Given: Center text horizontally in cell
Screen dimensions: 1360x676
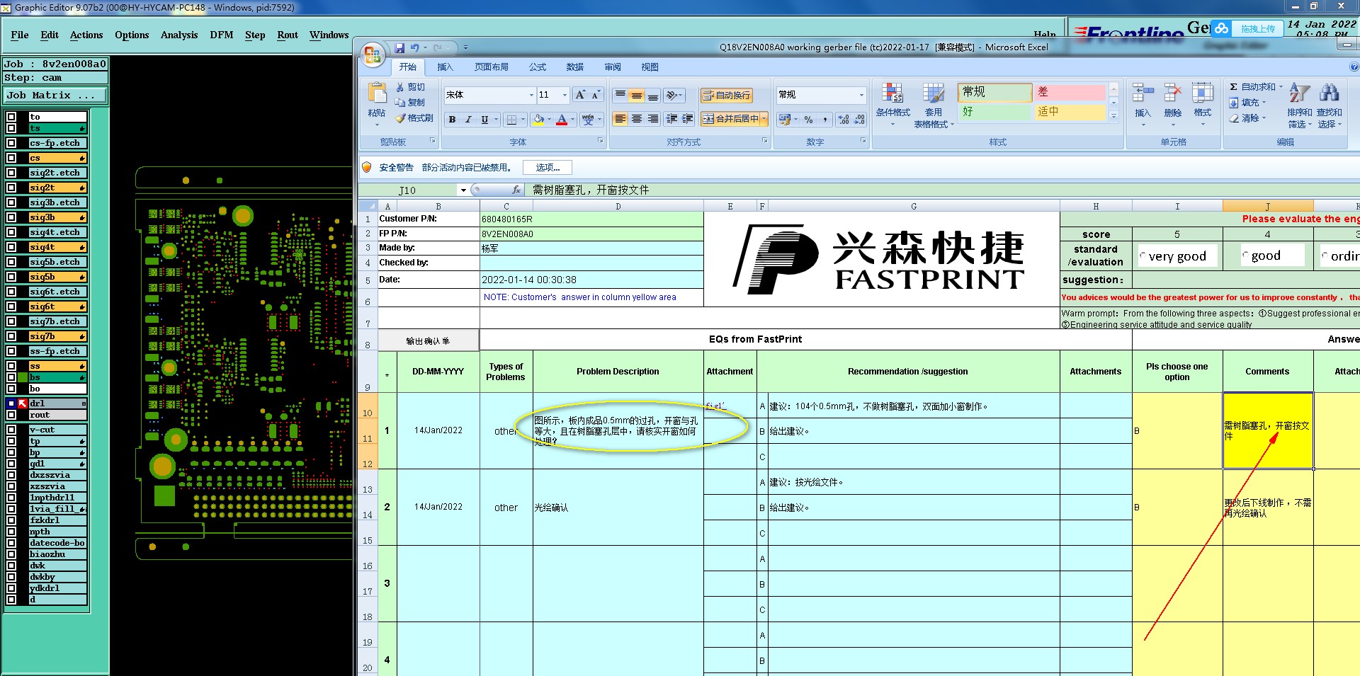Looking at the screenshot, I should coord(637,119).
